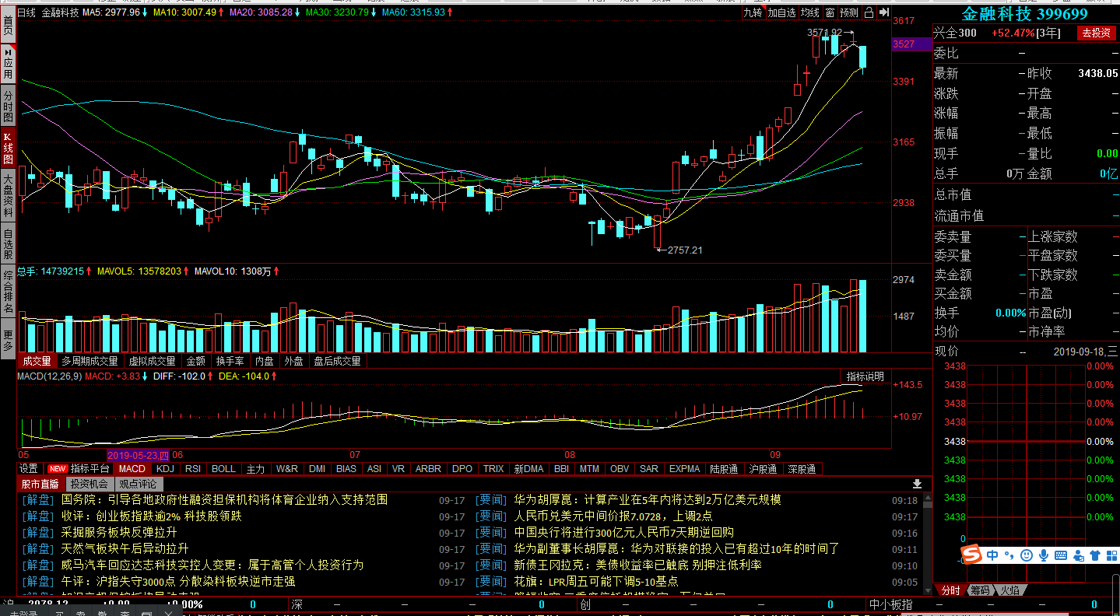Open the 自选股 sidebar tab
Viewport: 1120px width, 616px height.
pyautogui.click(x=8, y=243)
